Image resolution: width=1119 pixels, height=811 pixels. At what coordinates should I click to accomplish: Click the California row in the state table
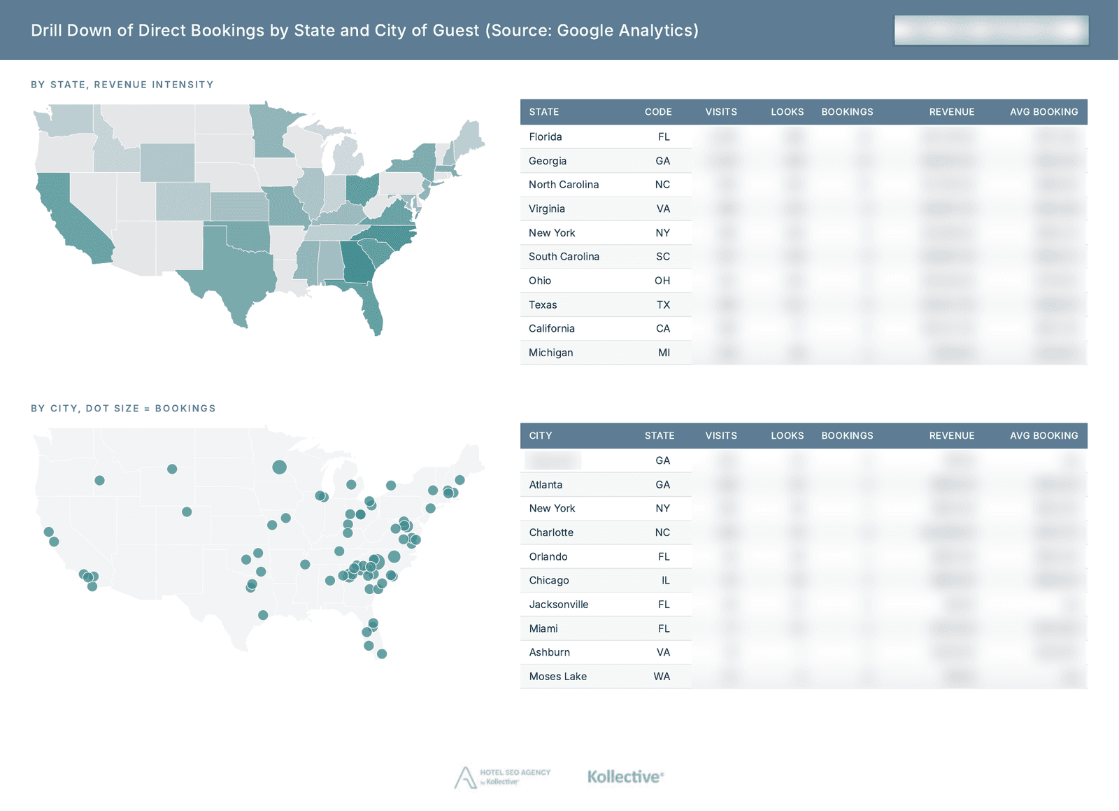tap(804, 329)
